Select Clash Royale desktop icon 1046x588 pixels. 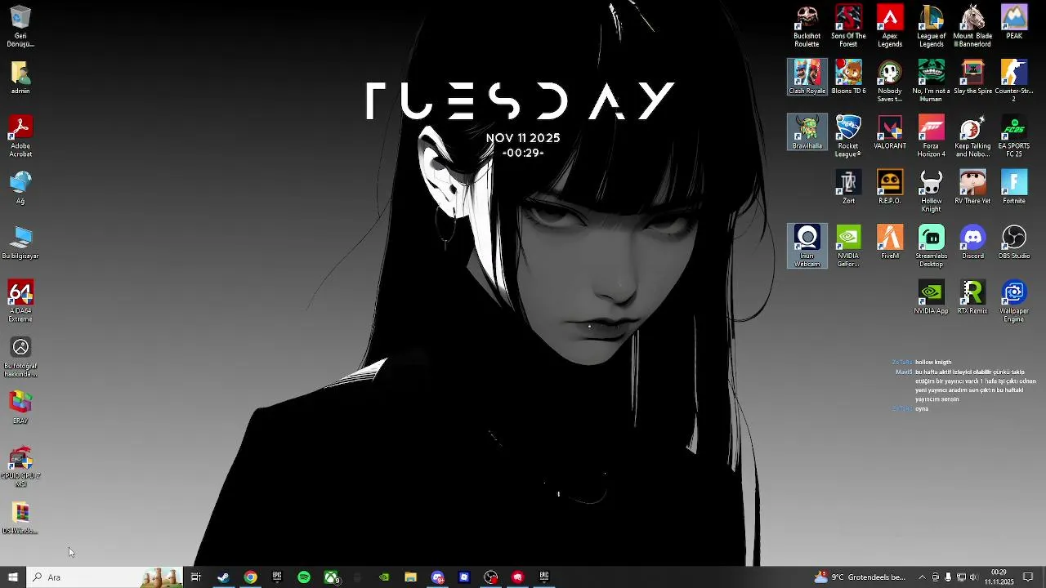click(807, 77)
